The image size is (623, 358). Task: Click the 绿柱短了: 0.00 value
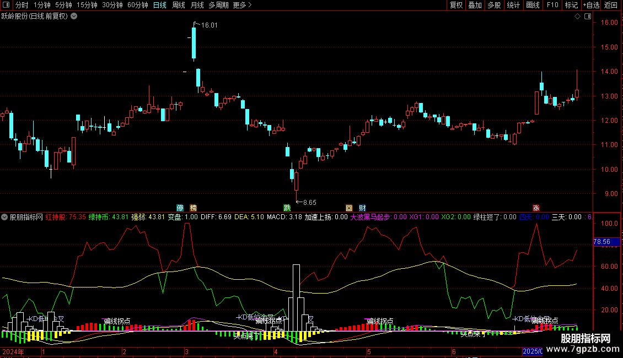tap(495, 217)
